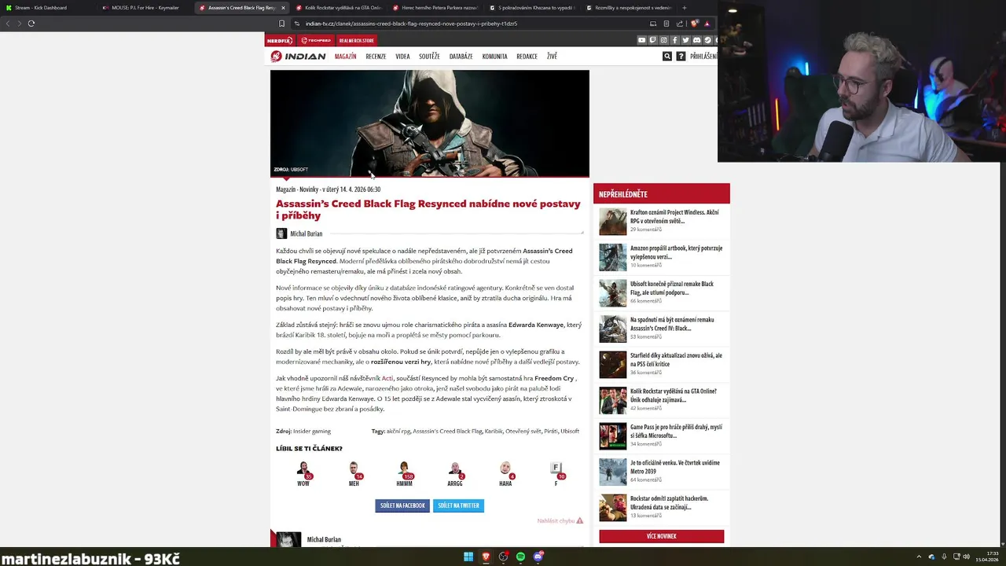Image resolution: width=1006 pixels, height=566 pixels.
Task: Open the KOMUNITA menu item
Action: point(495,57)
